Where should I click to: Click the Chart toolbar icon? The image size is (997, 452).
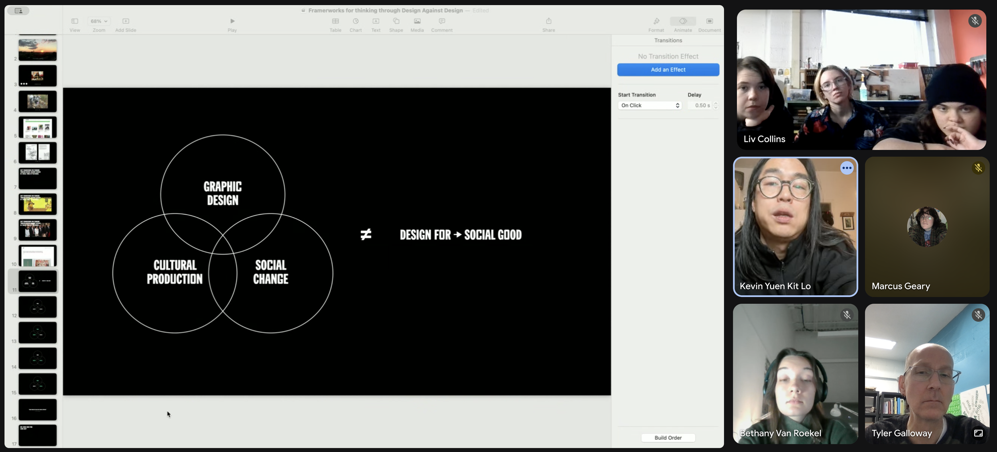tap(355, 21)
